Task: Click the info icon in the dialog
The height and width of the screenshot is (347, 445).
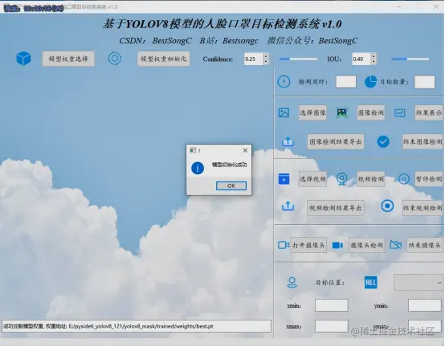Action: (x=198, y=168)
